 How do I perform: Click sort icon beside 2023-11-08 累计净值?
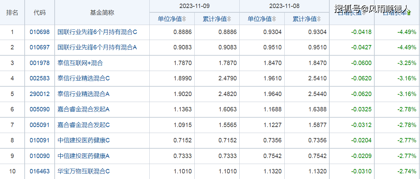point(319,19)
